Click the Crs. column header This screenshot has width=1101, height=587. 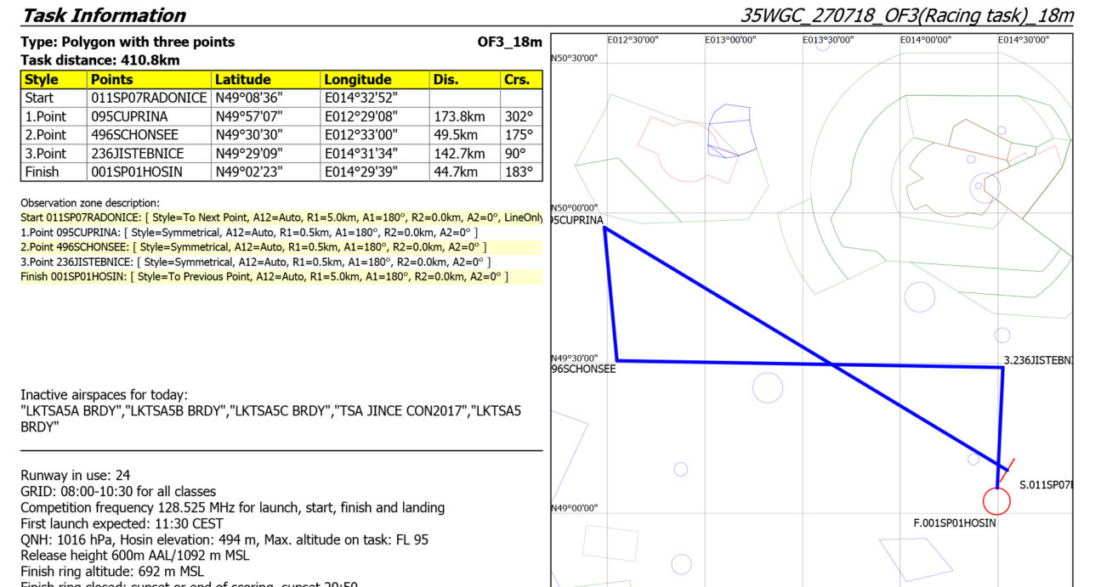click(x=521, y=80)
